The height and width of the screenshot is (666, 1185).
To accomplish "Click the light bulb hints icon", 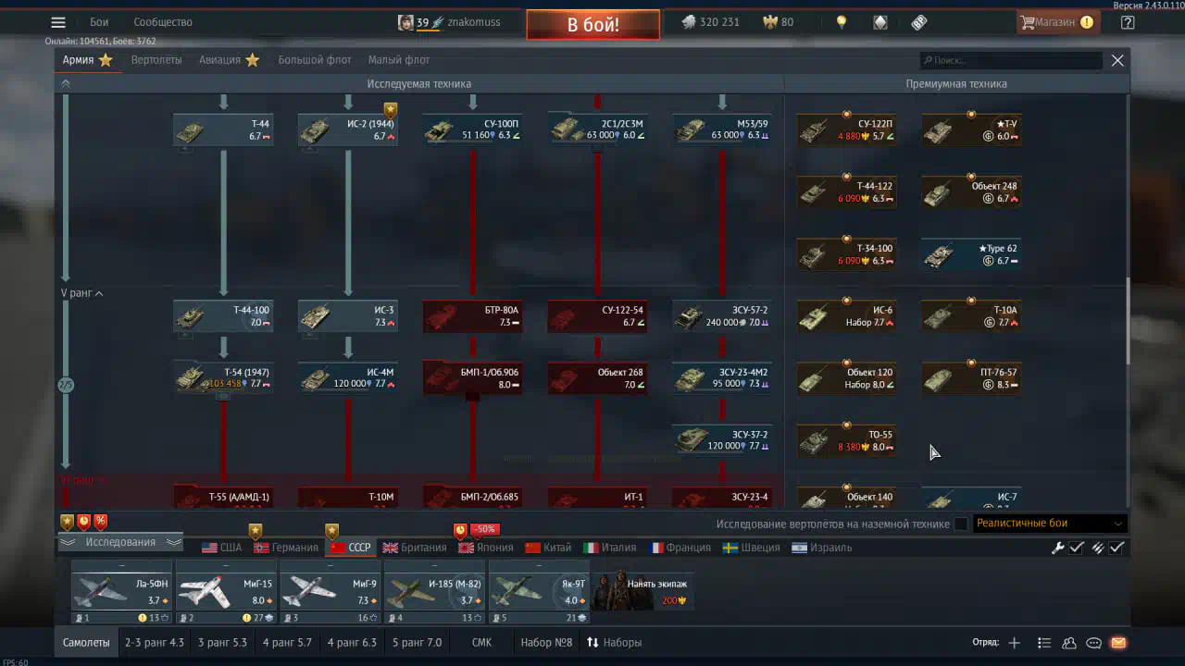I will pos(842,22).
